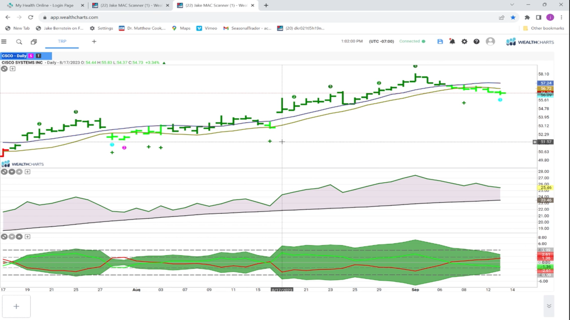Image resolution: width=570 pixels, height=320 pixels.
Task: Toggle the browser side panel
Action: (539, 17)
